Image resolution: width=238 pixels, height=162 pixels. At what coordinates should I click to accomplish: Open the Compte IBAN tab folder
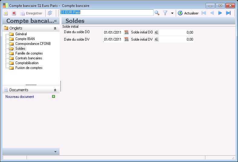coord(22,39)
